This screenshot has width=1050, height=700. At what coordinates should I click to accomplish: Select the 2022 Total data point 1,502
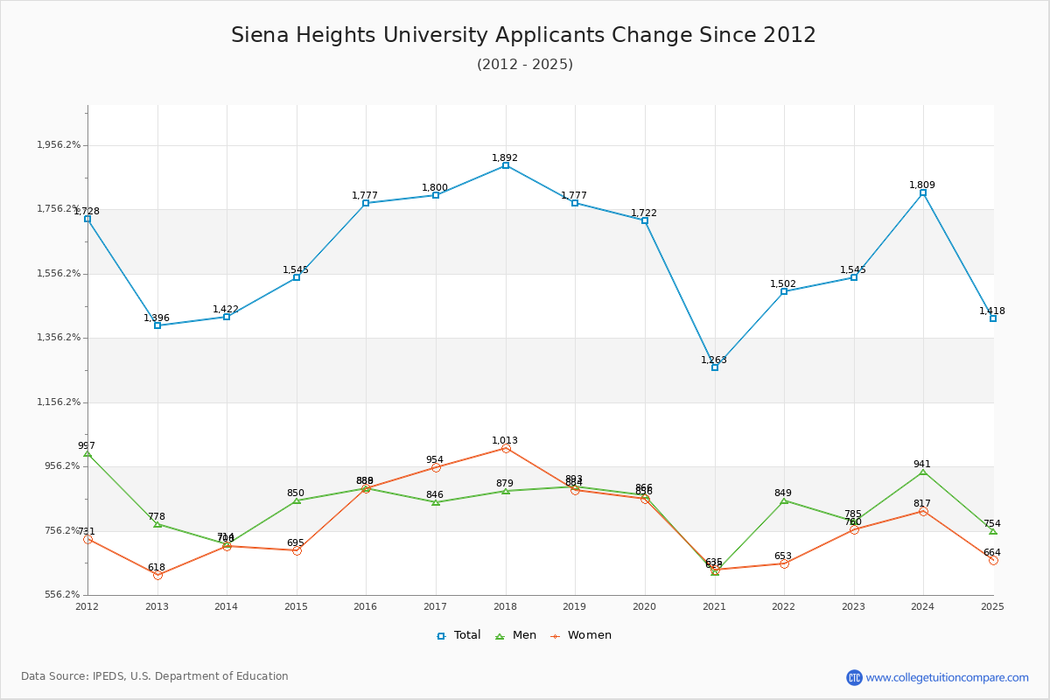(784, 291)
